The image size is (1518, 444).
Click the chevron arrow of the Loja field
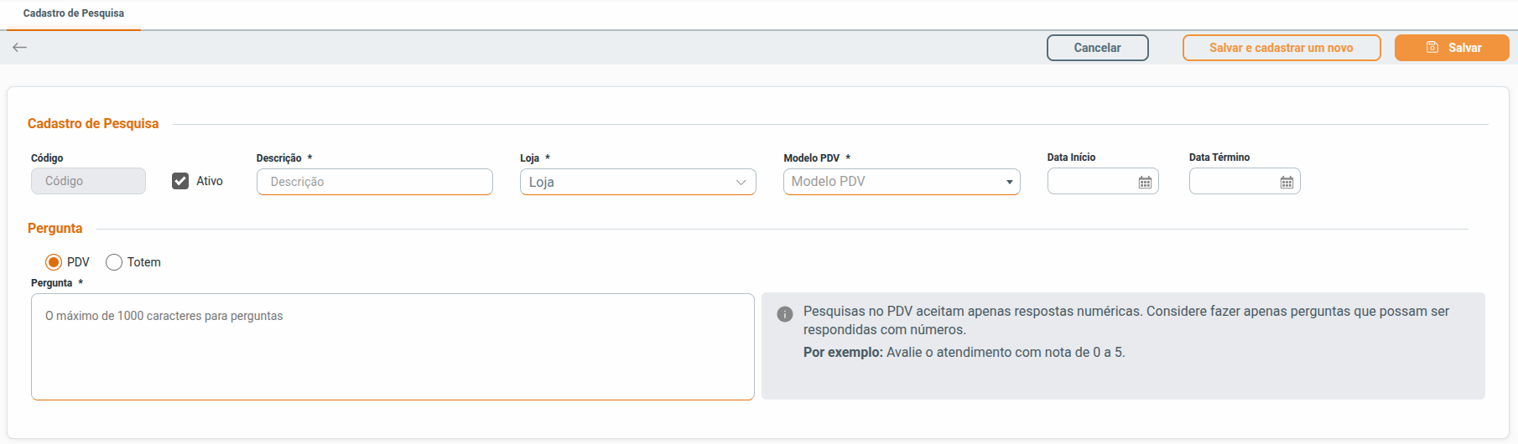click(741, 182)
